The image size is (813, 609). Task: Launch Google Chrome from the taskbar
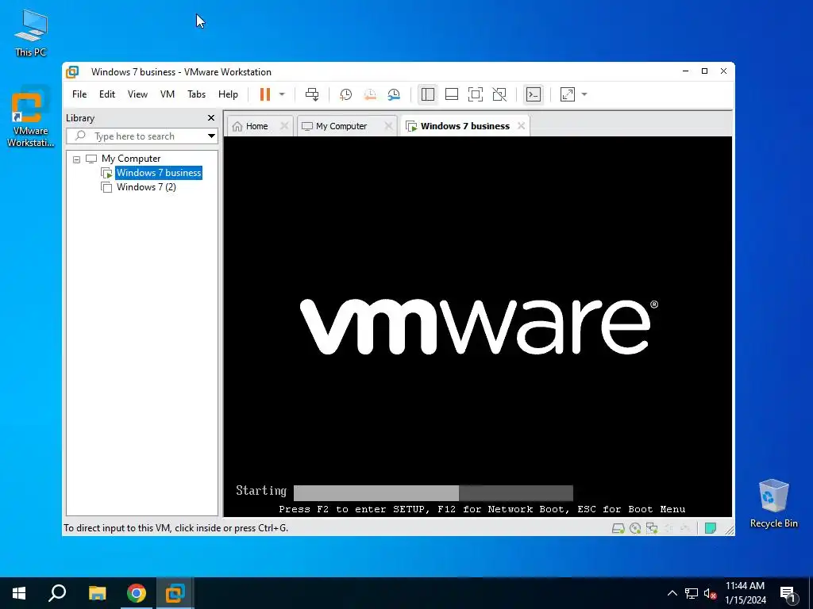pos(137,593)
